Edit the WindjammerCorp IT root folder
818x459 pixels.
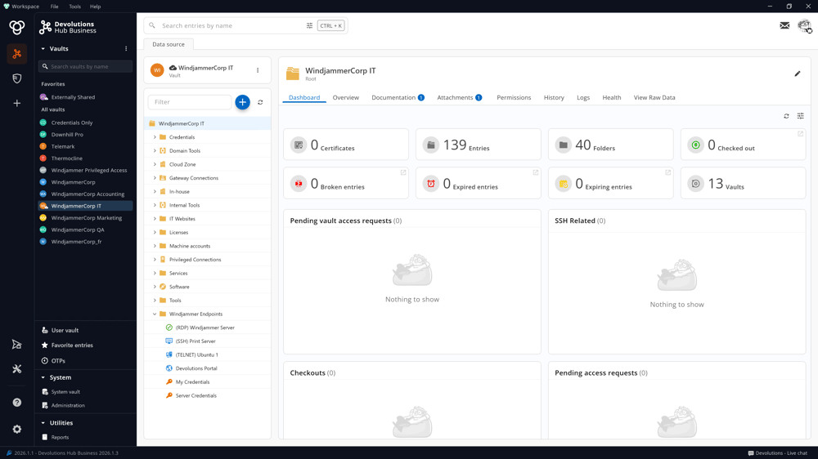(797, 74)
